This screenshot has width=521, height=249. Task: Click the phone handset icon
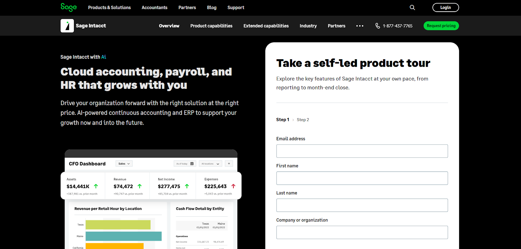(378, 26)
